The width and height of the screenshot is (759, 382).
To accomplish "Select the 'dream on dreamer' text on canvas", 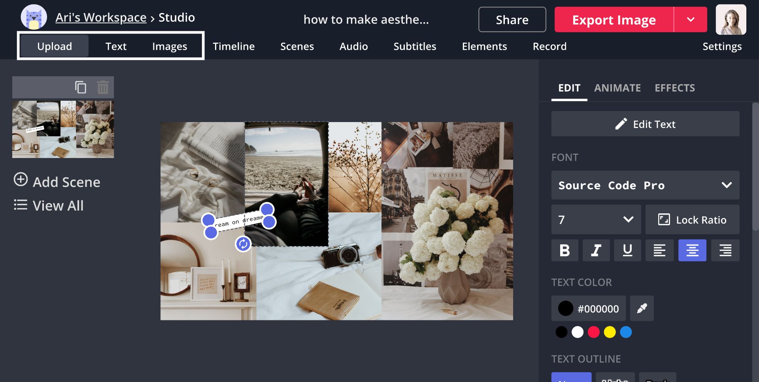I will [x=239, y=221].
